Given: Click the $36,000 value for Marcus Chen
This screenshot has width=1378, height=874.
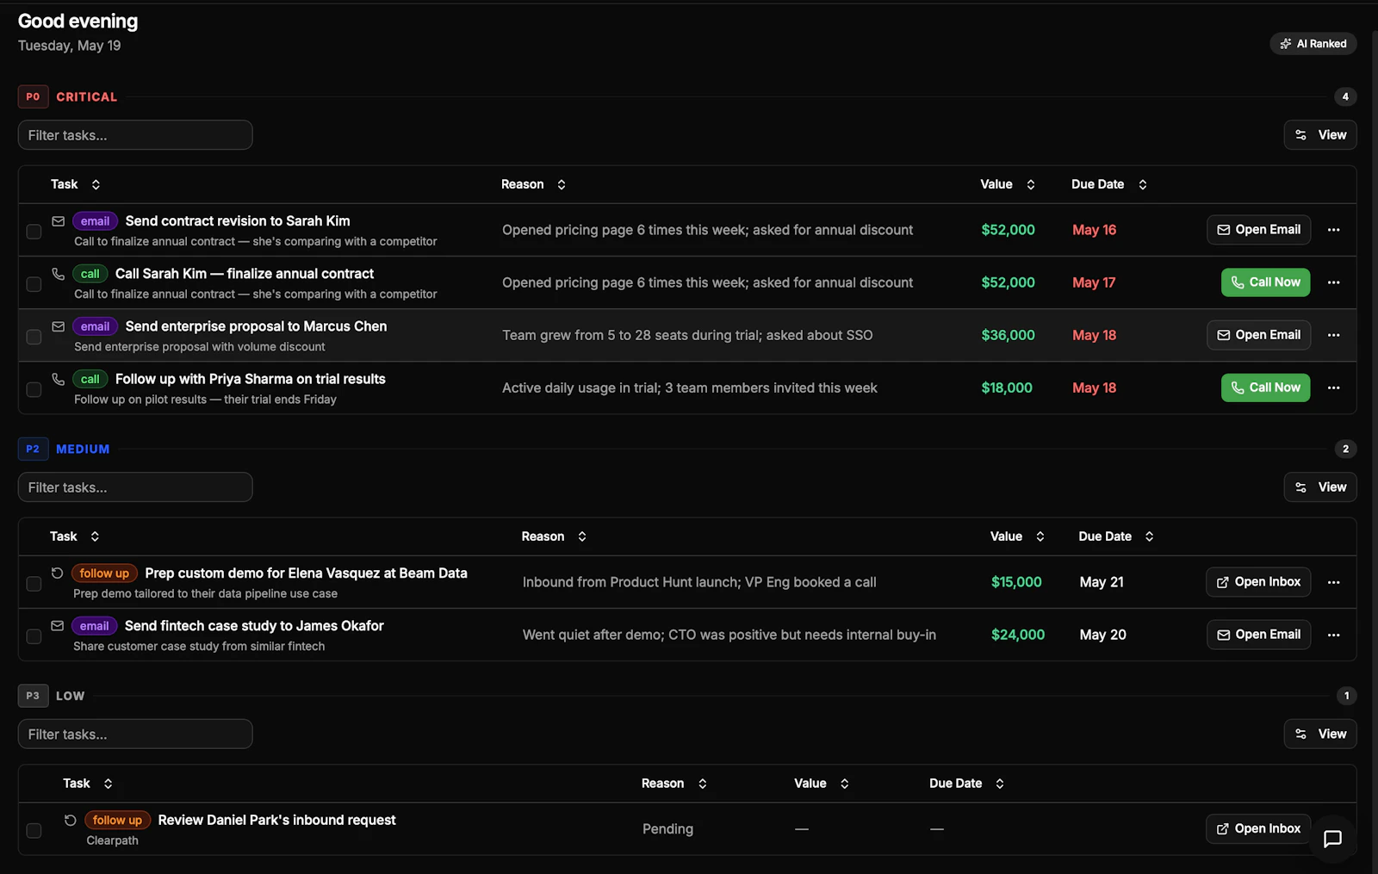Looking at the screenshot, I should click(1008, 335).
